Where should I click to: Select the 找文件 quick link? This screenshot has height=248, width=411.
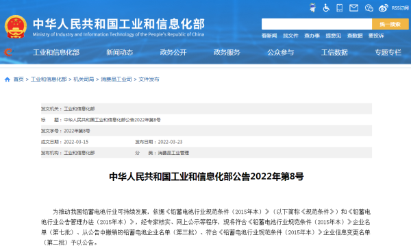[x=290, y=36]
